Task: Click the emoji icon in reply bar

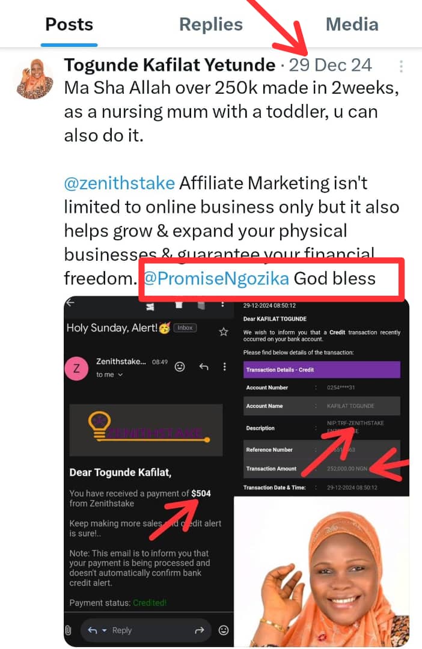Action: [x=224, y=630]
